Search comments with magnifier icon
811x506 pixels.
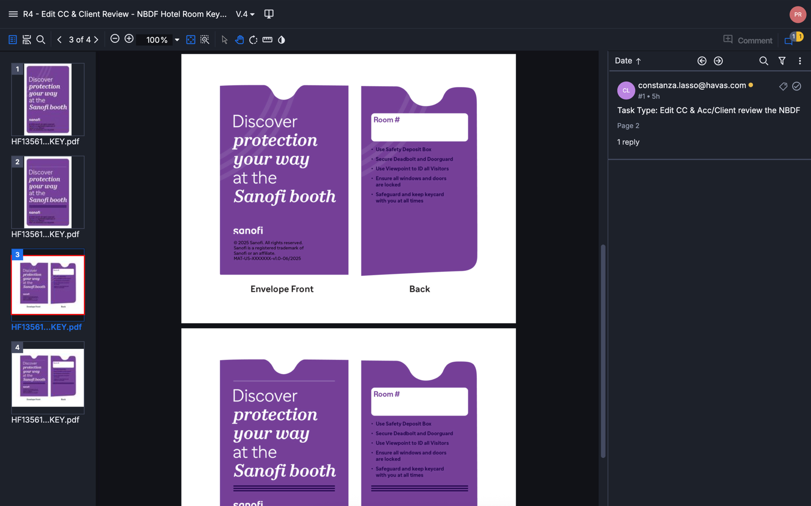pos(763,61)
